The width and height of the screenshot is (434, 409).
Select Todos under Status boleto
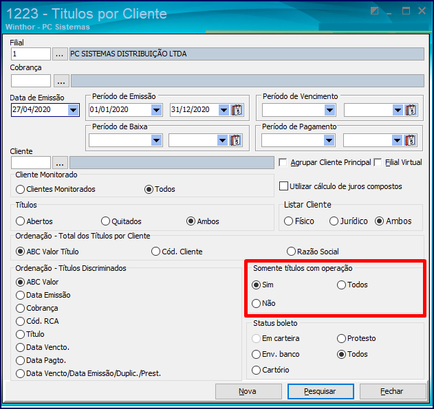click(341, 354)
